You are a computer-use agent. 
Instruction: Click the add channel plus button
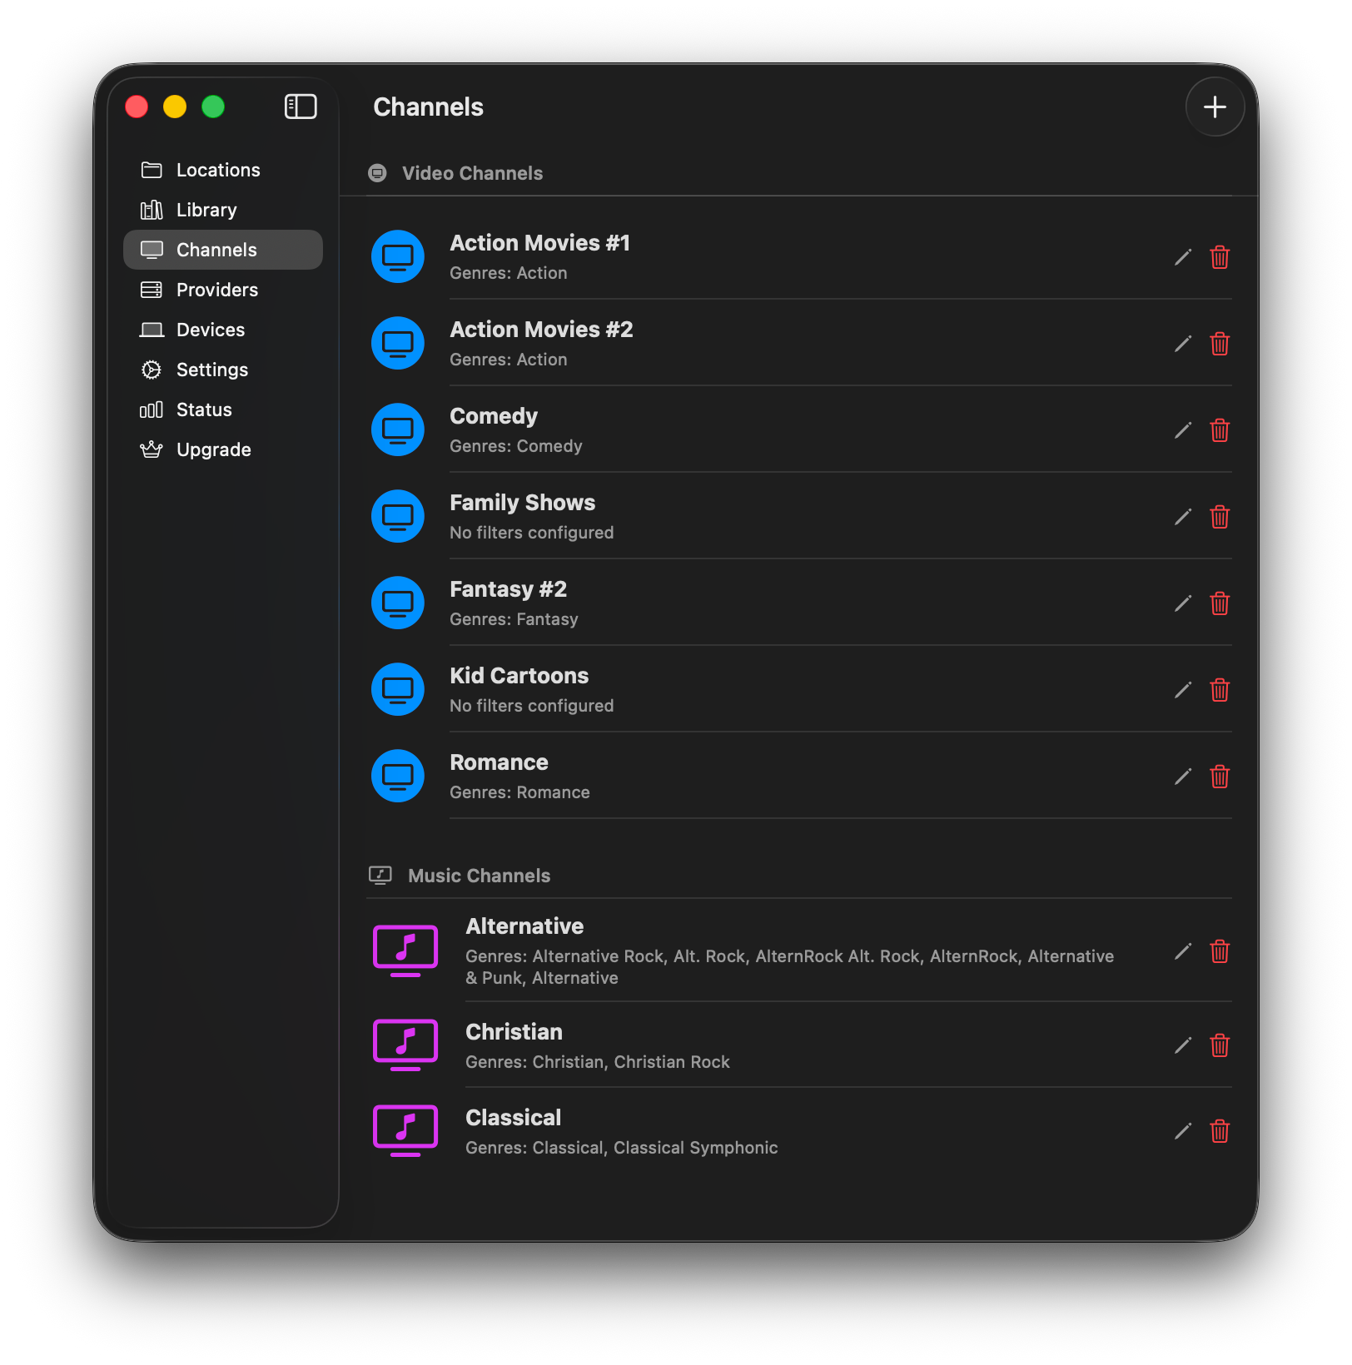click(x=1215, y=107)
